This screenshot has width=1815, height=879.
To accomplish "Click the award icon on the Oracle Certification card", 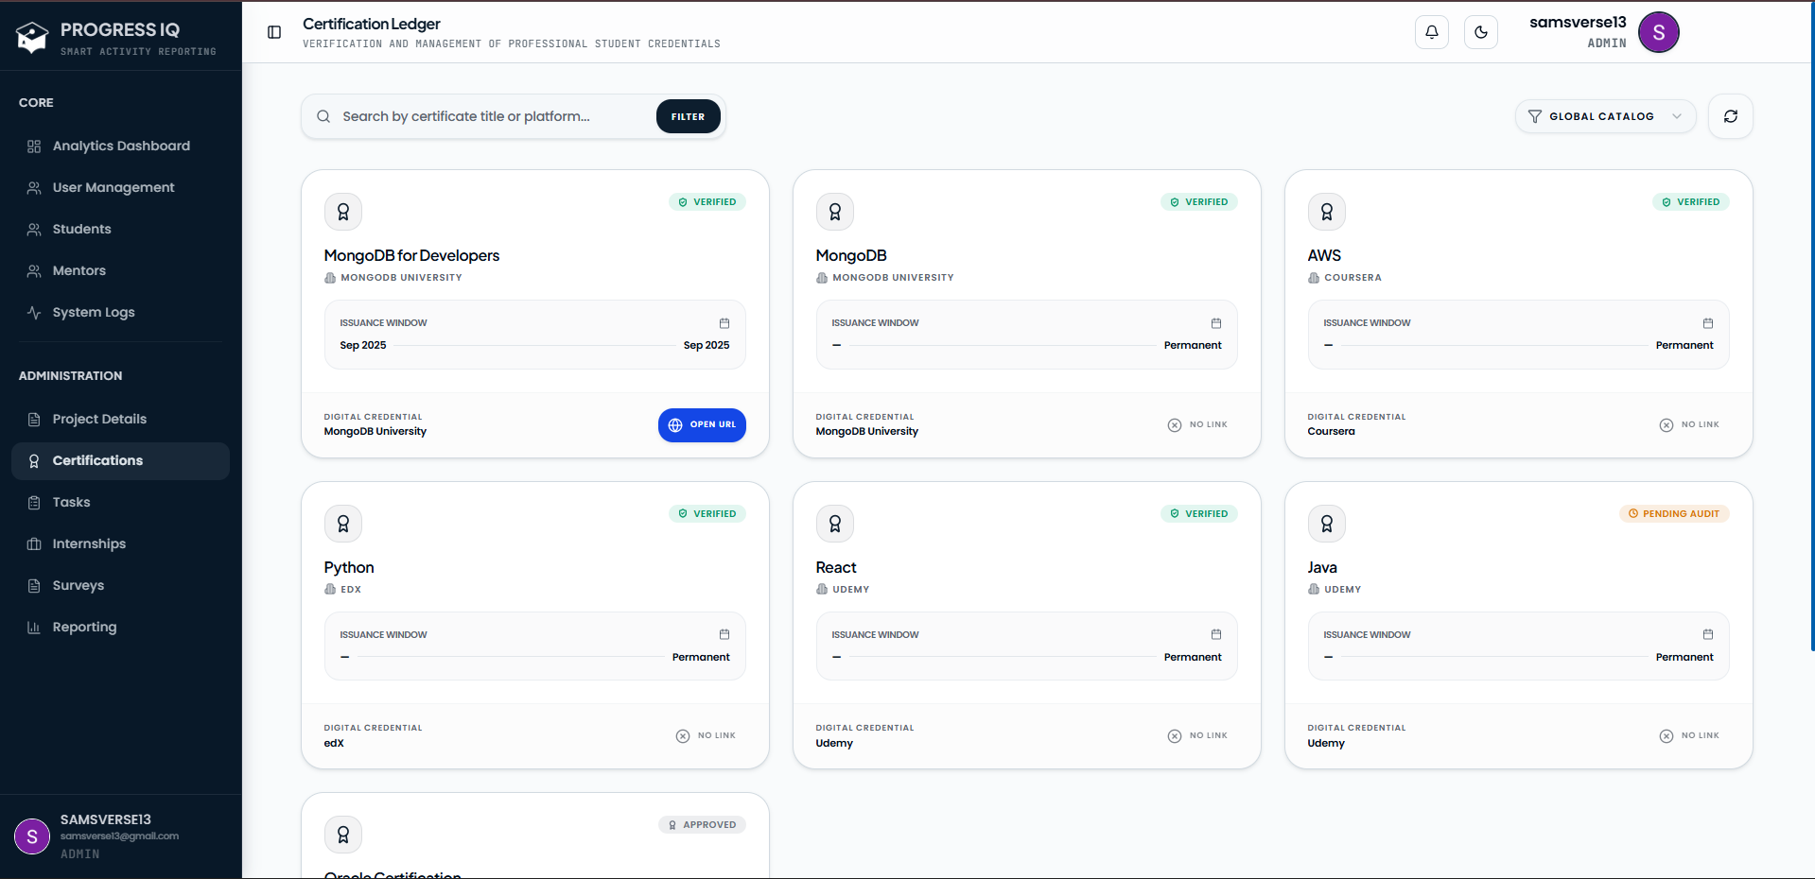I will tap(343, 835).
